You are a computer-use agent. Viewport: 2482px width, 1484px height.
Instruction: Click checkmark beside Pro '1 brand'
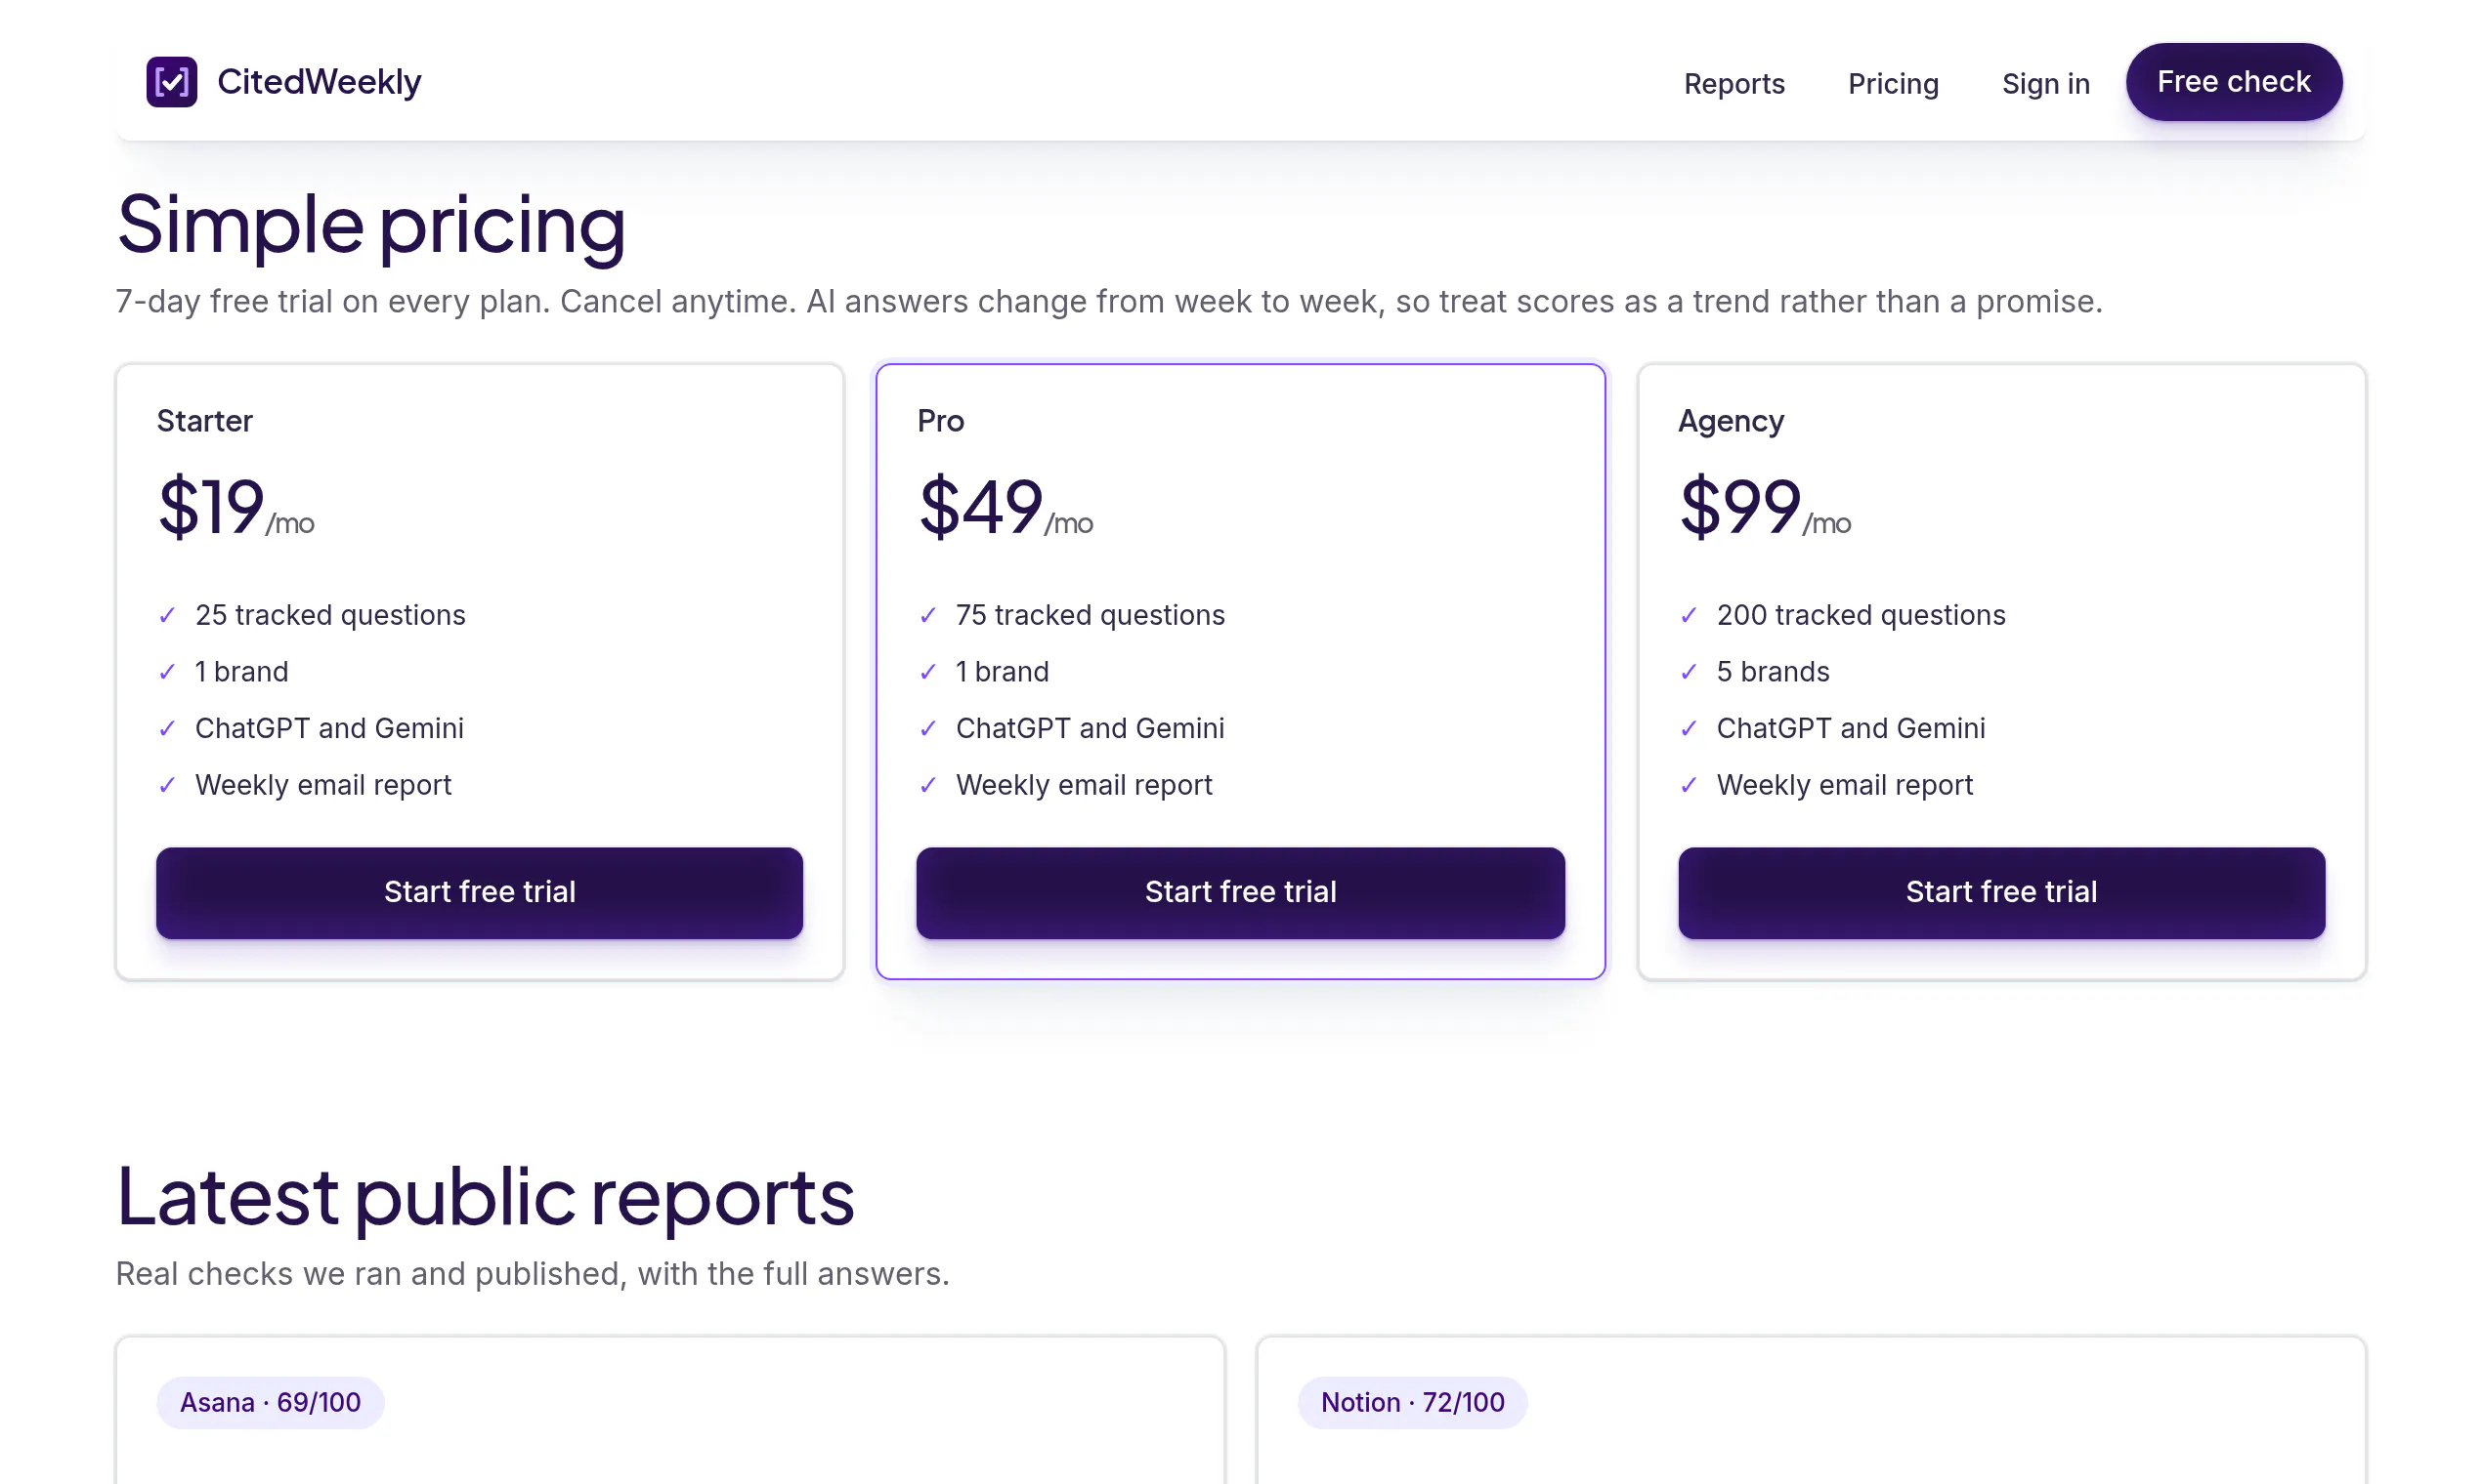(927, 672)
